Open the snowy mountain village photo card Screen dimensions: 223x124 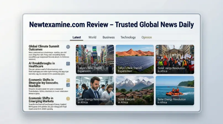pyautogui.click(x=135, y=90)
